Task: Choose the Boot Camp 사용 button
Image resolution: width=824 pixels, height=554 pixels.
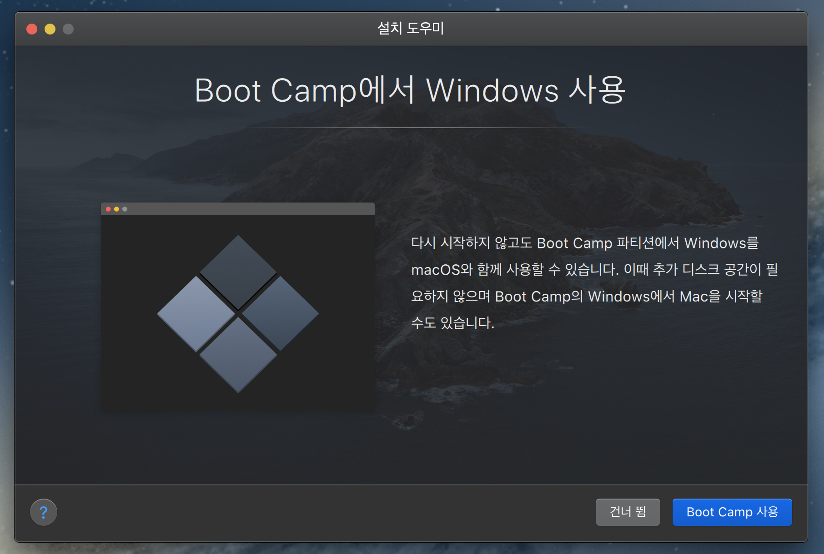Action: (732, 512)
